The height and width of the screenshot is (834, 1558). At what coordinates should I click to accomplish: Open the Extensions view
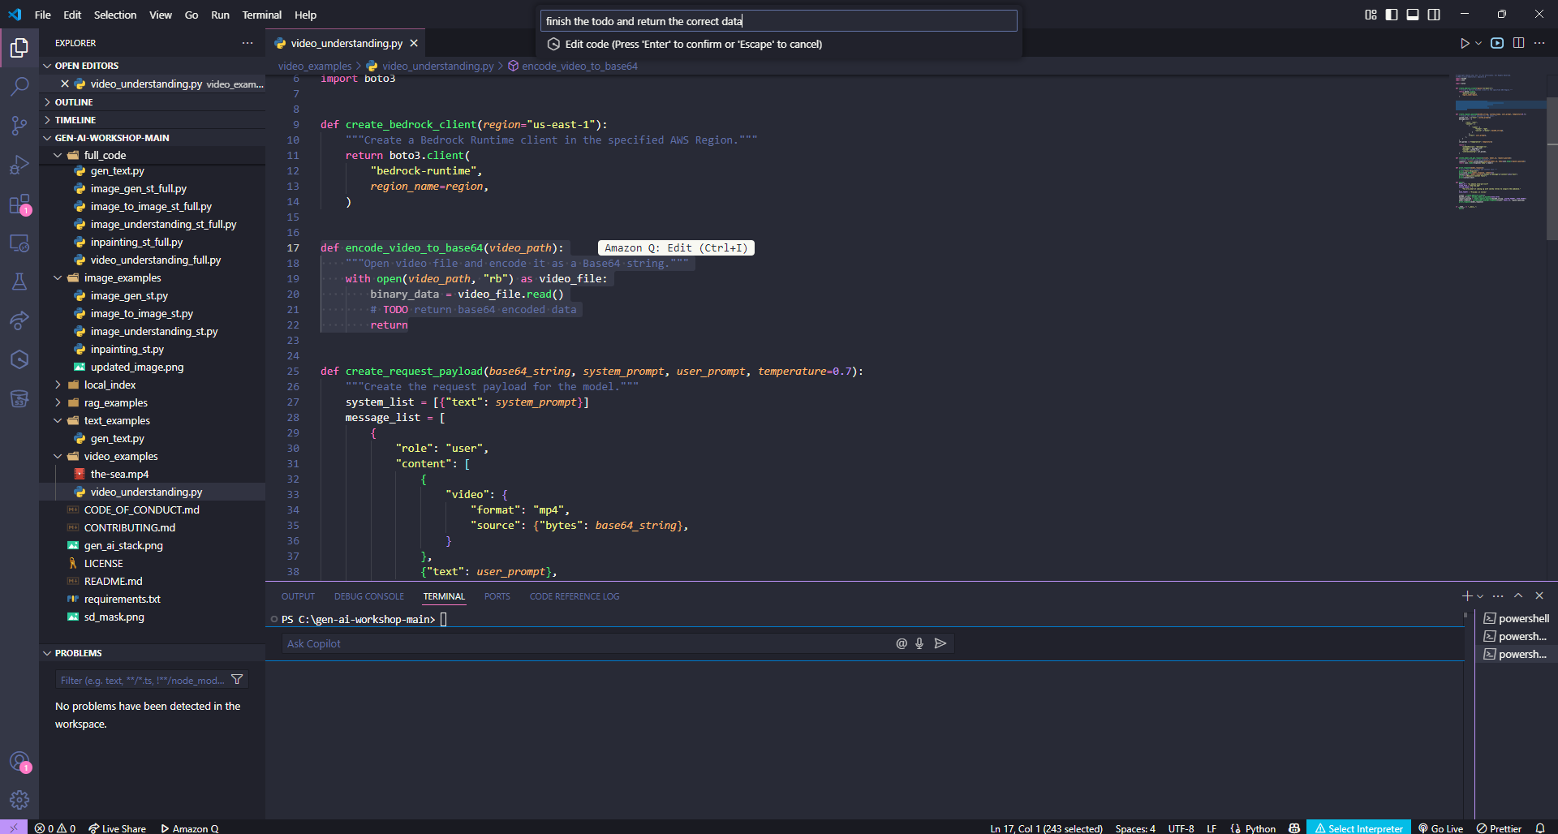point(19,204)
